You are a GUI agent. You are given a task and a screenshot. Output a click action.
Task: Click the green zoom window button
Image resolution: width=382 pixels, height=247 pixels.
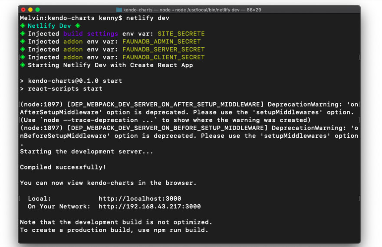(37, 10)
